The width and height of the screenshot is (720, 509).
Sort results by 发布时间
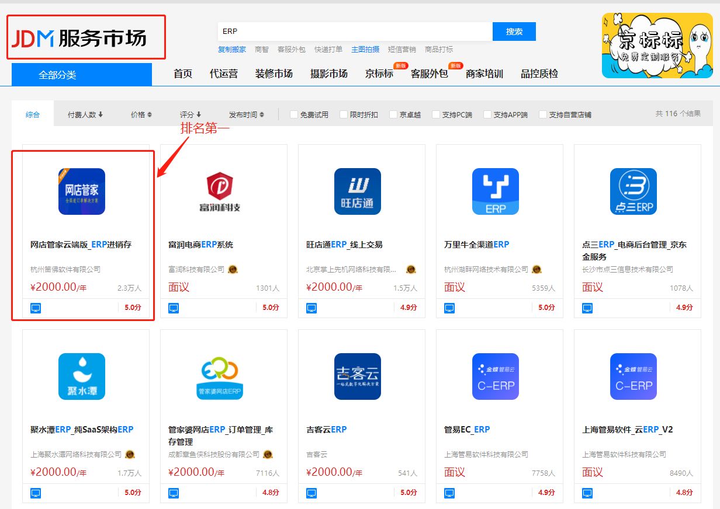[247, 114]
